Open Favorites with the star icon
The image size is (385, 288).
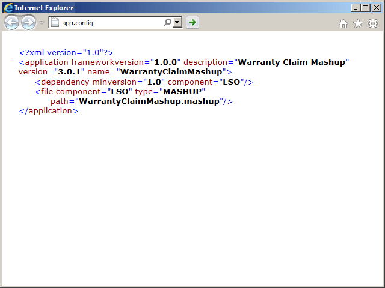coord(358,23)
